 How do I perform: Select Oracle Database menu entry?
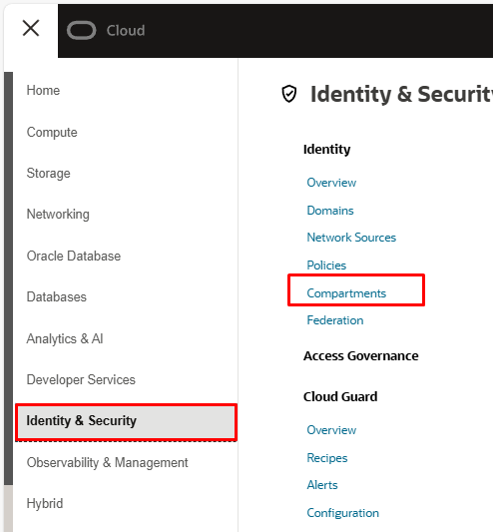[x=74, y=257]
